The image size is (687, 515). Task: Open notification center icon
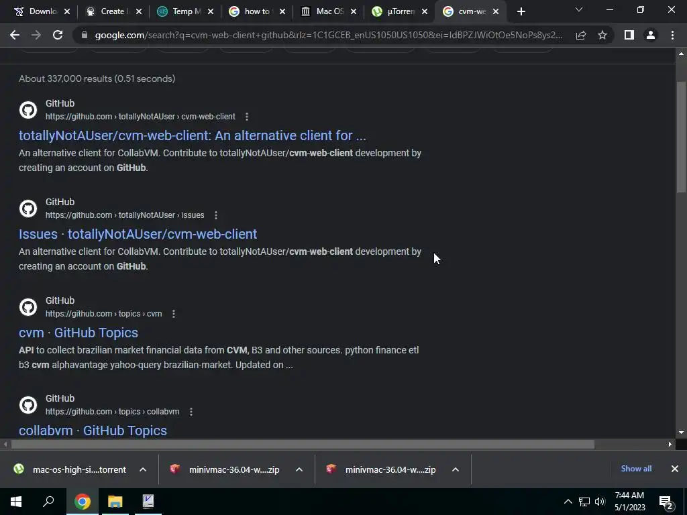[x=666, y=502]
